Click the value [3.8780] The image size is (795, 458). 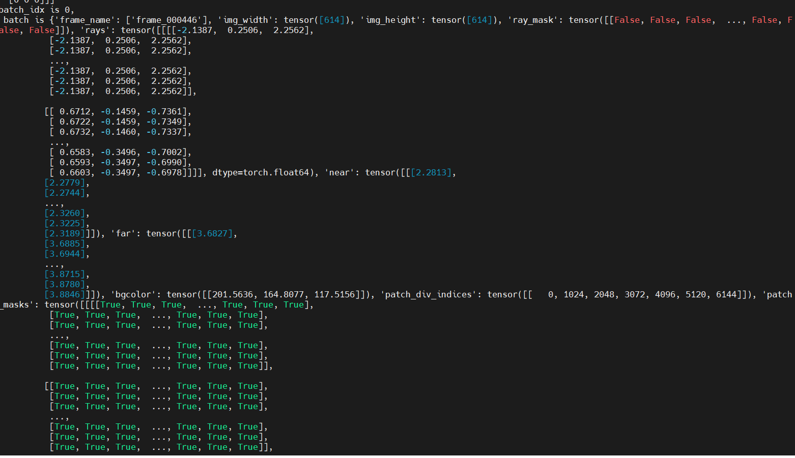click(x=65, y=284)
